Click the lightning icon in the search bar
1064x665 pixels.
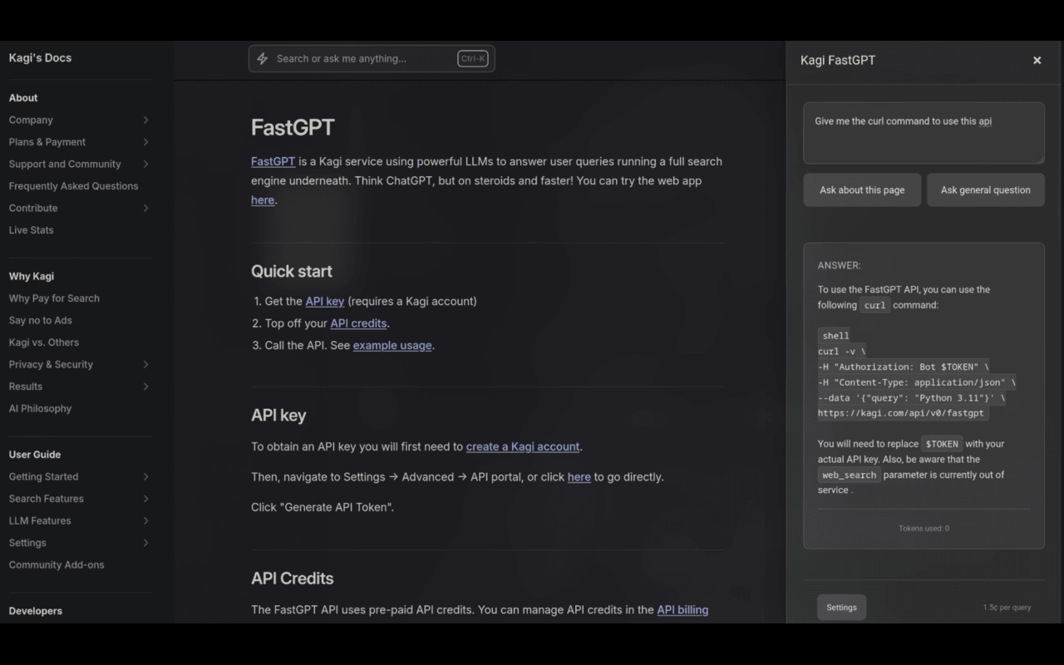[262, 58]
